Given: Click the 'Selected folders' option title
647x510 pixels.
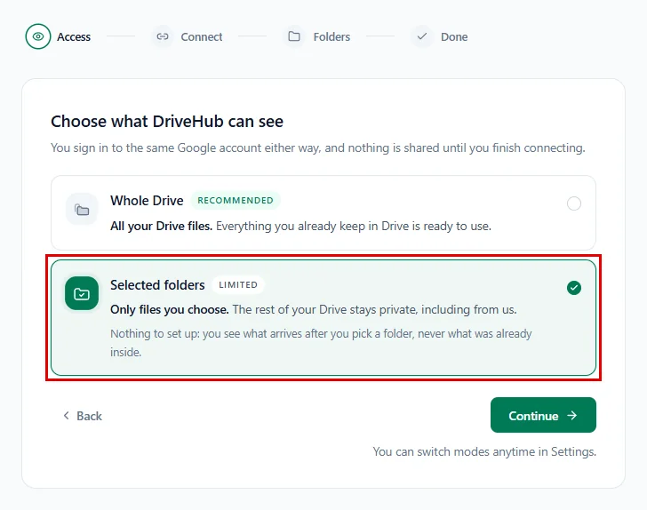Looking at the screenshot, I should coord(157,284).
